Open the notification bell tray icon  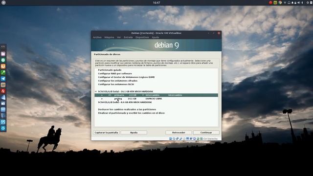(x=292, y=2)
